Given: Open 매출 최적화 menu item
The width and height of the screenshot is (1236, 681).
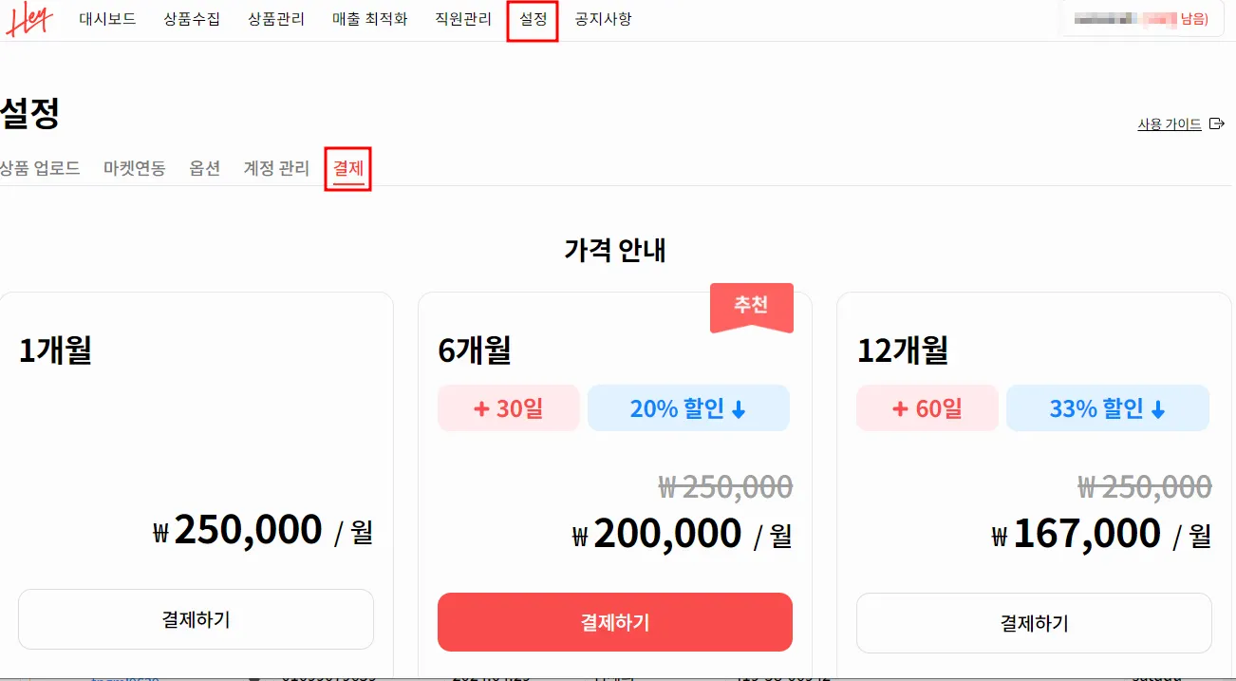Looking at the screenshot, I should pos(369,19).
